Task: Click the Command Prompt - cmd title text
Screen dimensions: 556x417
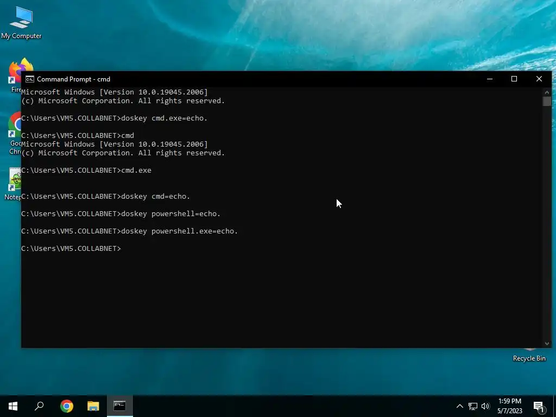Action: click(73, 79)
